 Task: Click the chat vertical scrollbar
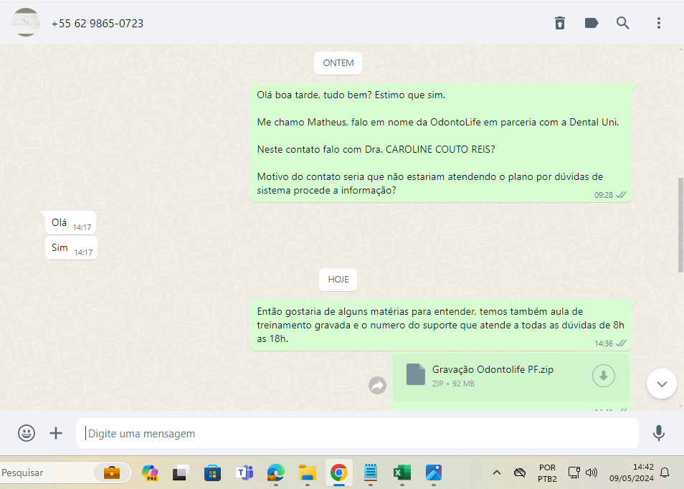680,225
